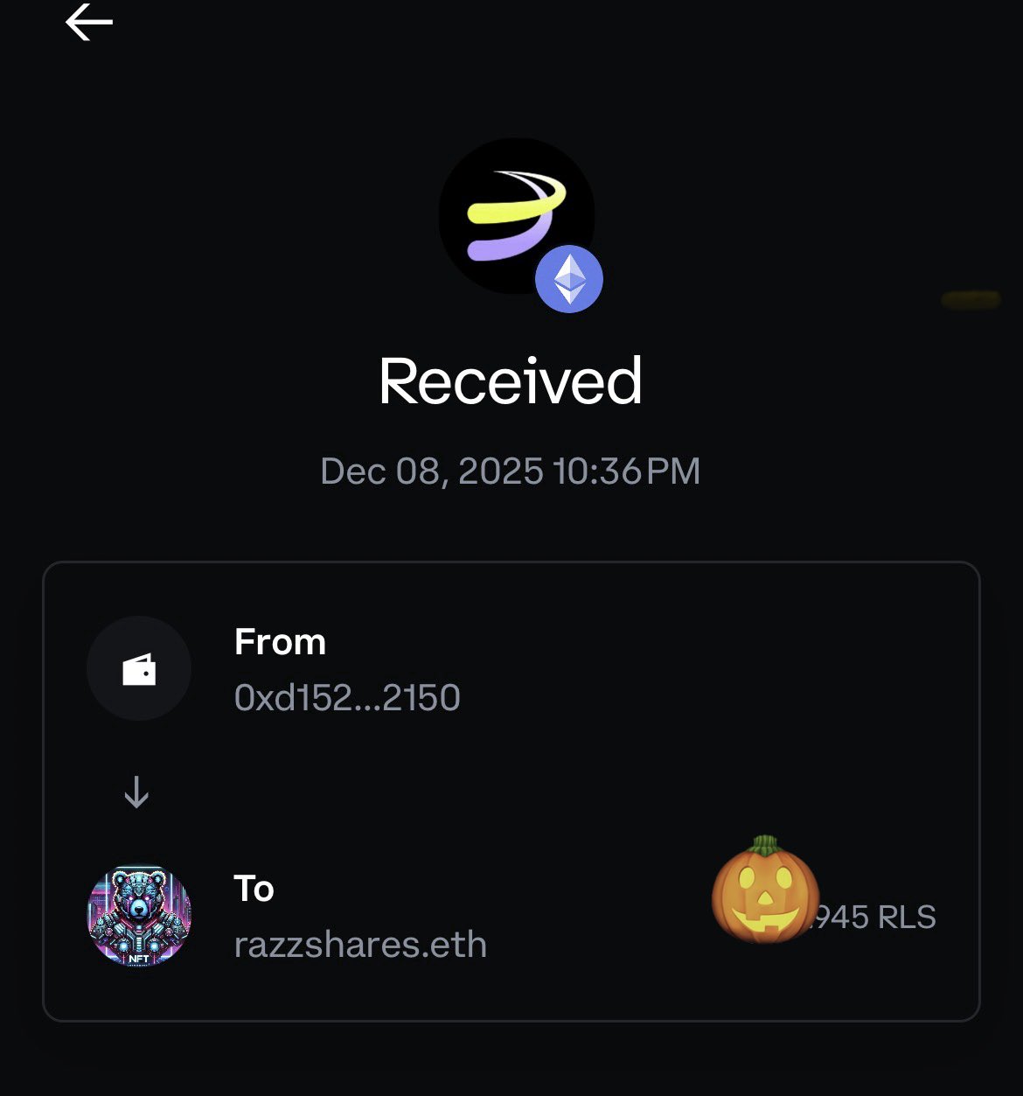Open the razzshares.eth recipient name

[360, 945]
